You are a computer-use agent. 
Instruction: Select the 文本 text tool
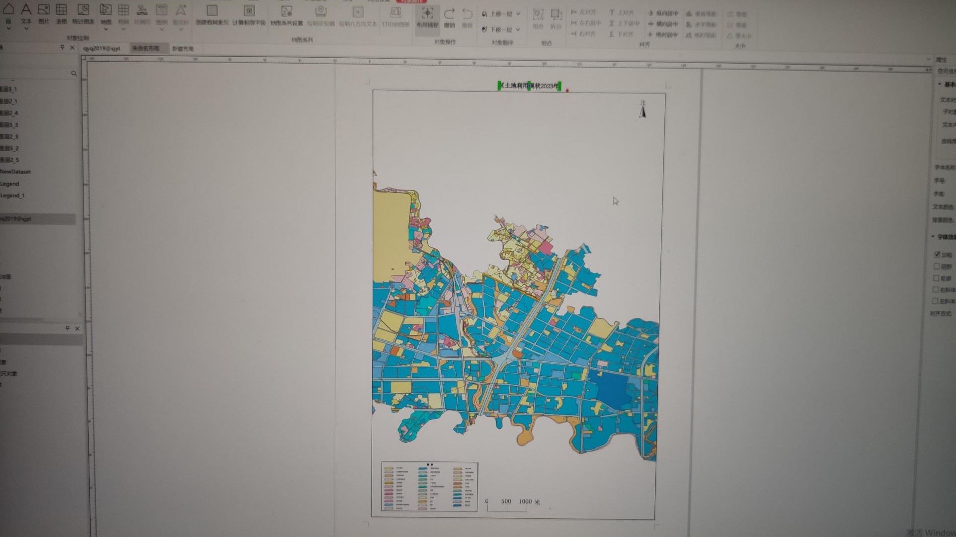[x=26, y=14]
